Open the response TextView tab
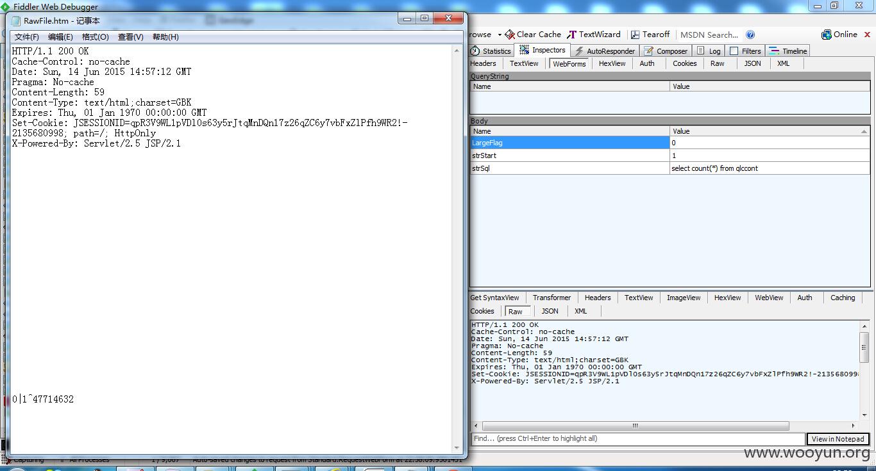The width and height of the screenshot is (876, 471). point(639,298)
